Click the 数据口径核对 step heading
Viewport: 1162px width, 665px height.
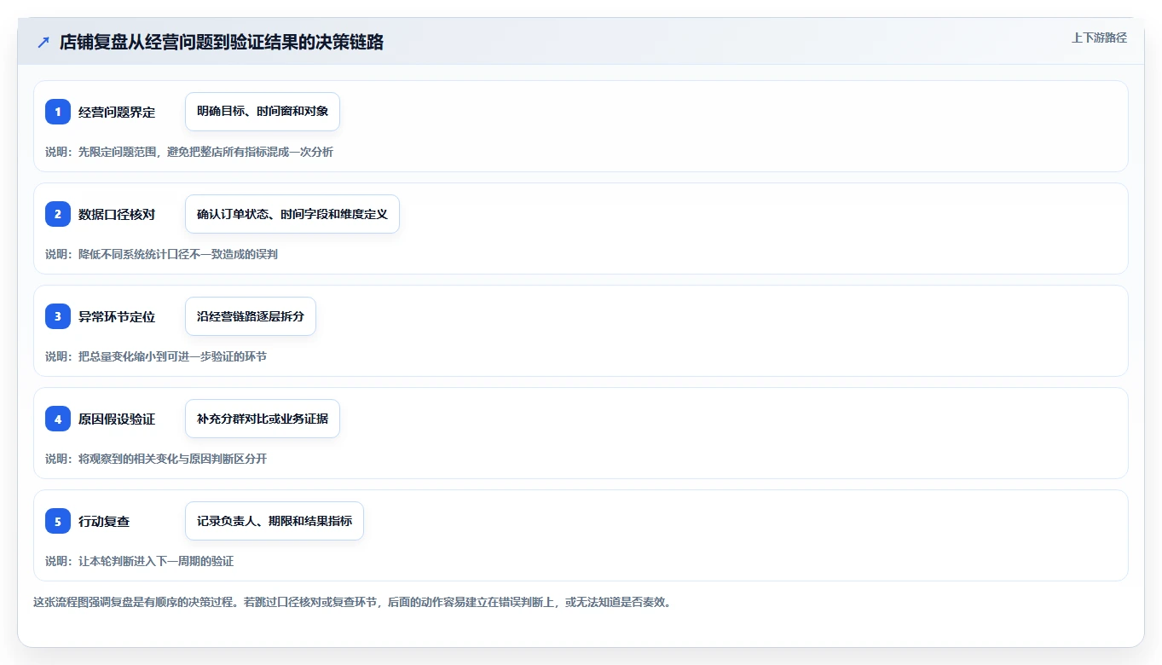click(117, 214)
